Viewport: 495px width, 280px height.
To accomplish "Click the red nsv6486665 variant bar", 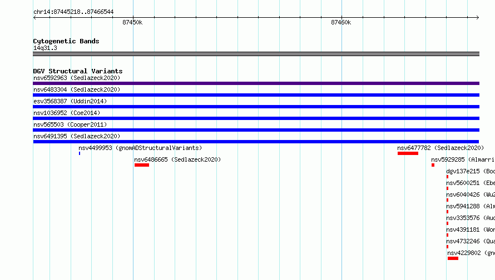I will 142,165.
